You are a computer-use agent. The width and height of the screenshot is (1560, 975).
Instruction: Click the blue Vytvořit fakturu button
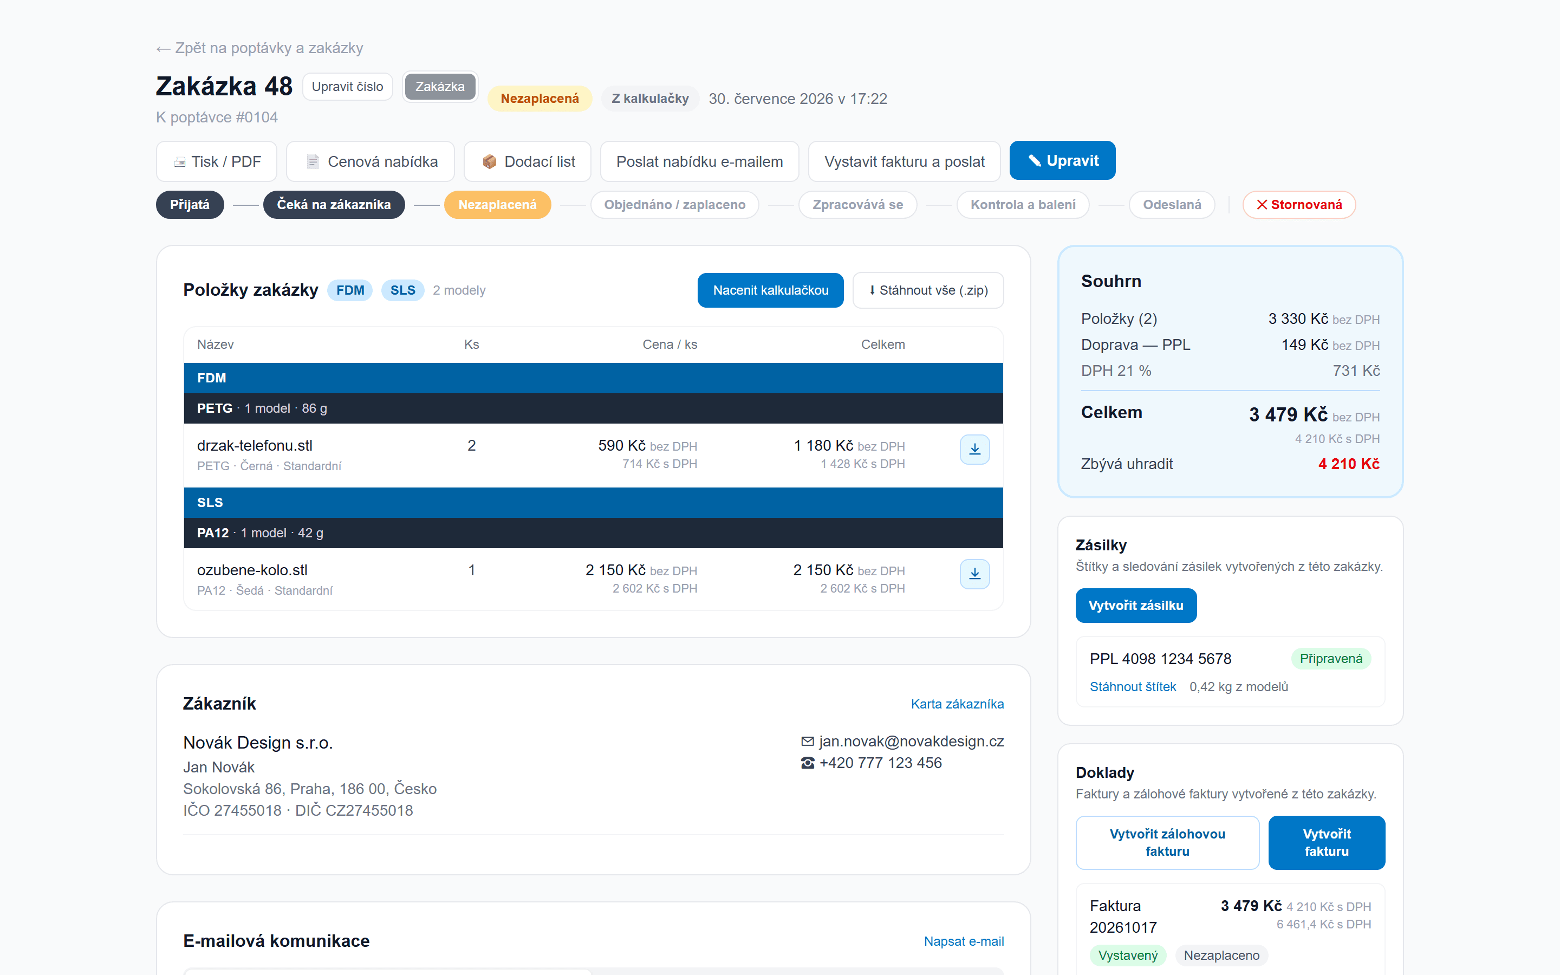(1327, 843)
